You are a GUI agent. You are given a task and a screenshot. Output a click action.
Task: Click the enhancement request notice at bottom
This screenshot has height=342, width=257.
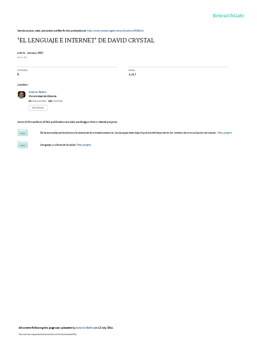click(48, 334)
